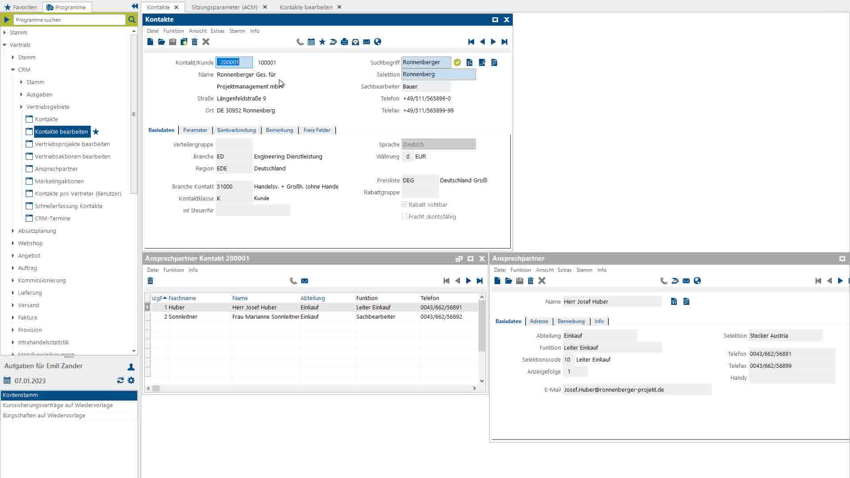Viewport: 850px width, 478px height.
Task: Click trash icon in Ansprechpartner Kontakt 200001 window
Action: coord(151,281)
